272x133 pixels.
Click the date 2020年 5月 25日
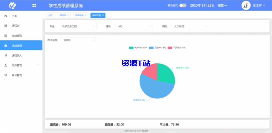(202, 6)
